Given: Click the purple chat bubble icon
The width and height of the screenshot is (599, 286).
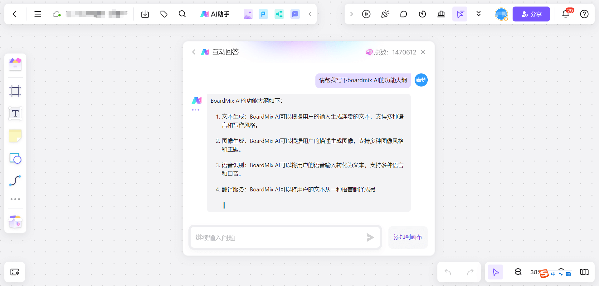Looking at the screenshot, I should coord(295,14).
